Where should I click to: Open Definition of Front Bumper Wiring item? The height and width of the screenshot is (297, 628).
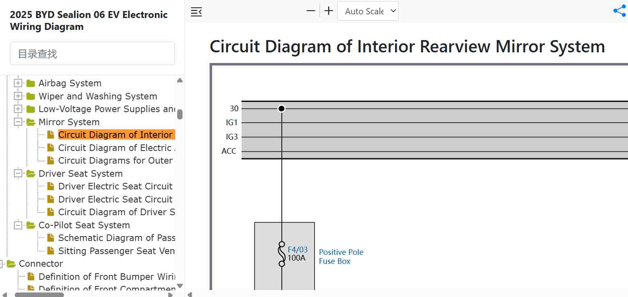tap(107, 277)
